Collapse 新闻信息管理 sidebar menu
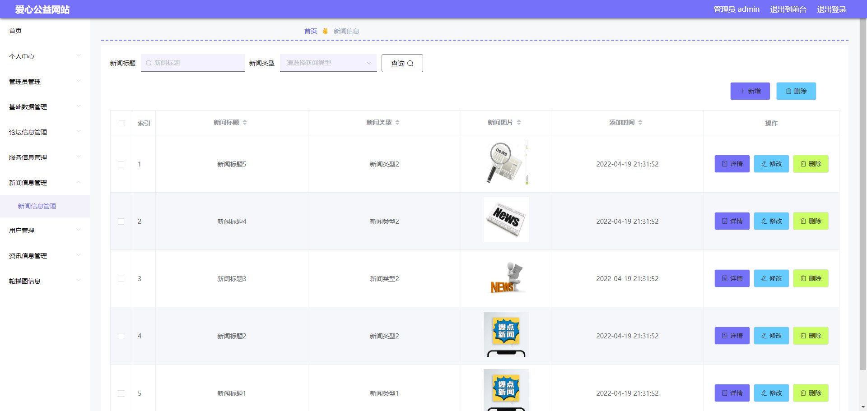Image resolution: width=867 pixels, height=411 pixels. pos(45,183)
